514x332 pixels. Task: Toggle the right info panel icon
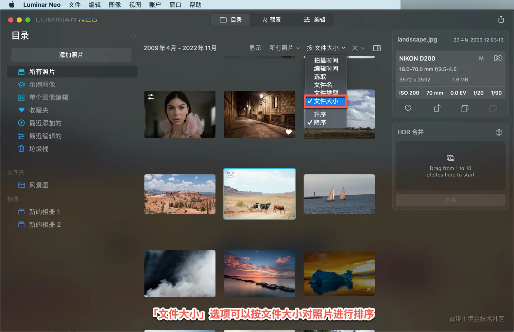point(377,48)
